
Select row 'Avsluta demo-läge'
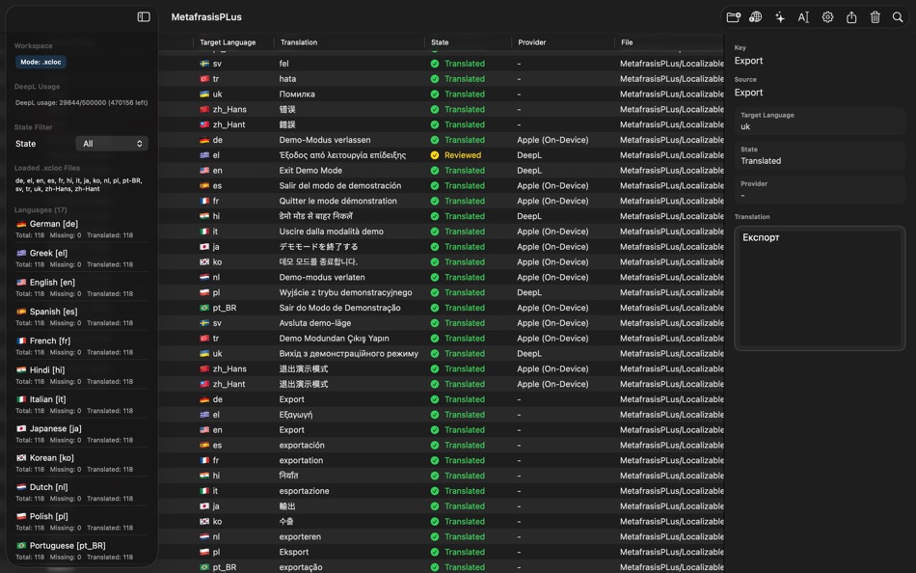[x=441, y=323]
